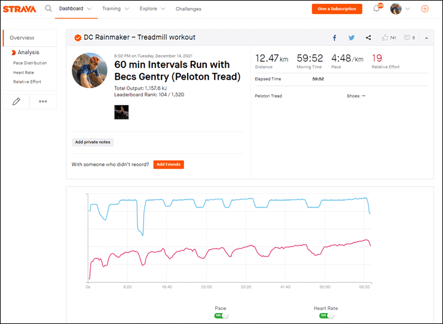Screen dimensions: 443x324
Task: Open the search magnifier icon
Action: [48, 9]
